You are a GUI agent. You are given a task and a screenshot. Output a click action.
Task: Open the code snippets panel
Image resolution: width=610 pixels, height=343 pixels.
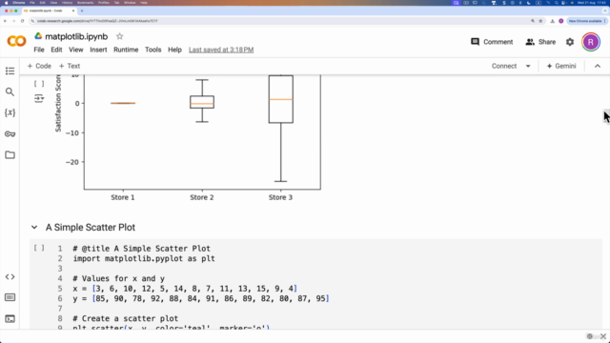[10, 277]
